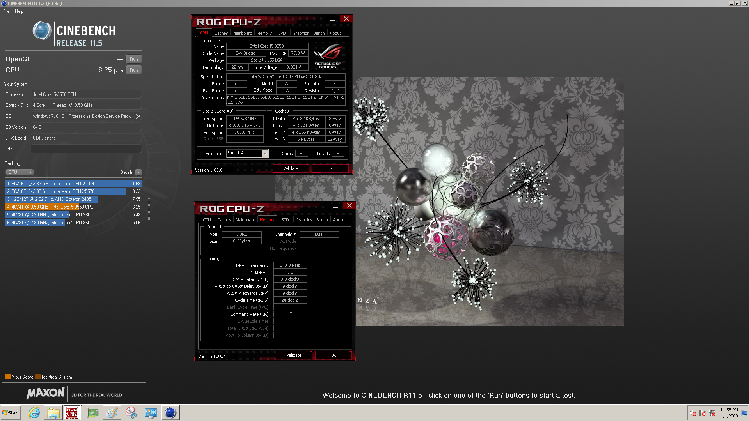Restore down the Cinebench main window
Image resolution: width=749 pixels, height=421 pixels.
pyautogui.click(x=737, y=4)
